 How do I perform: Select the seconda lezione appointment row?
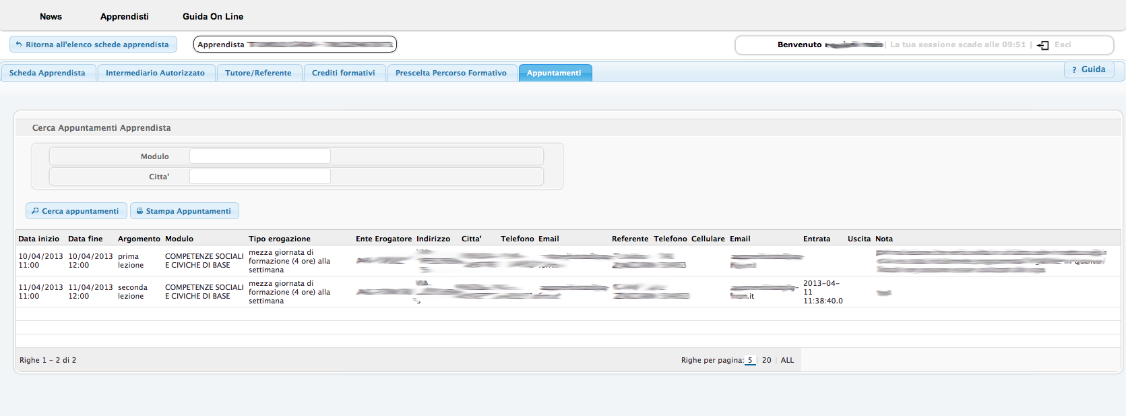(x=132, y=292)
